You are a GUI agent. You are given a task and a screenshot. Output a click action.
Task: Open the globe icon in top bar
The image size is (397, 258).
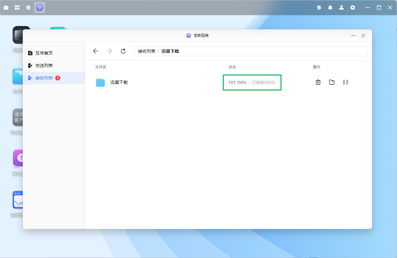pyautogui.click(x=28, y=7)
